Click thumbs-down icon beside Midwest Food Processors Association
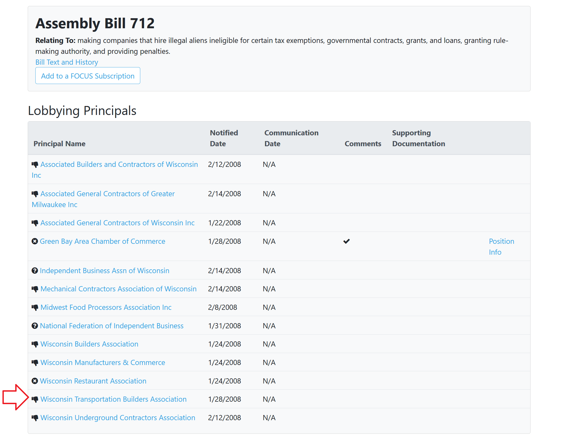The height and width of the screenshot is (443, 561). coord(35,308)
